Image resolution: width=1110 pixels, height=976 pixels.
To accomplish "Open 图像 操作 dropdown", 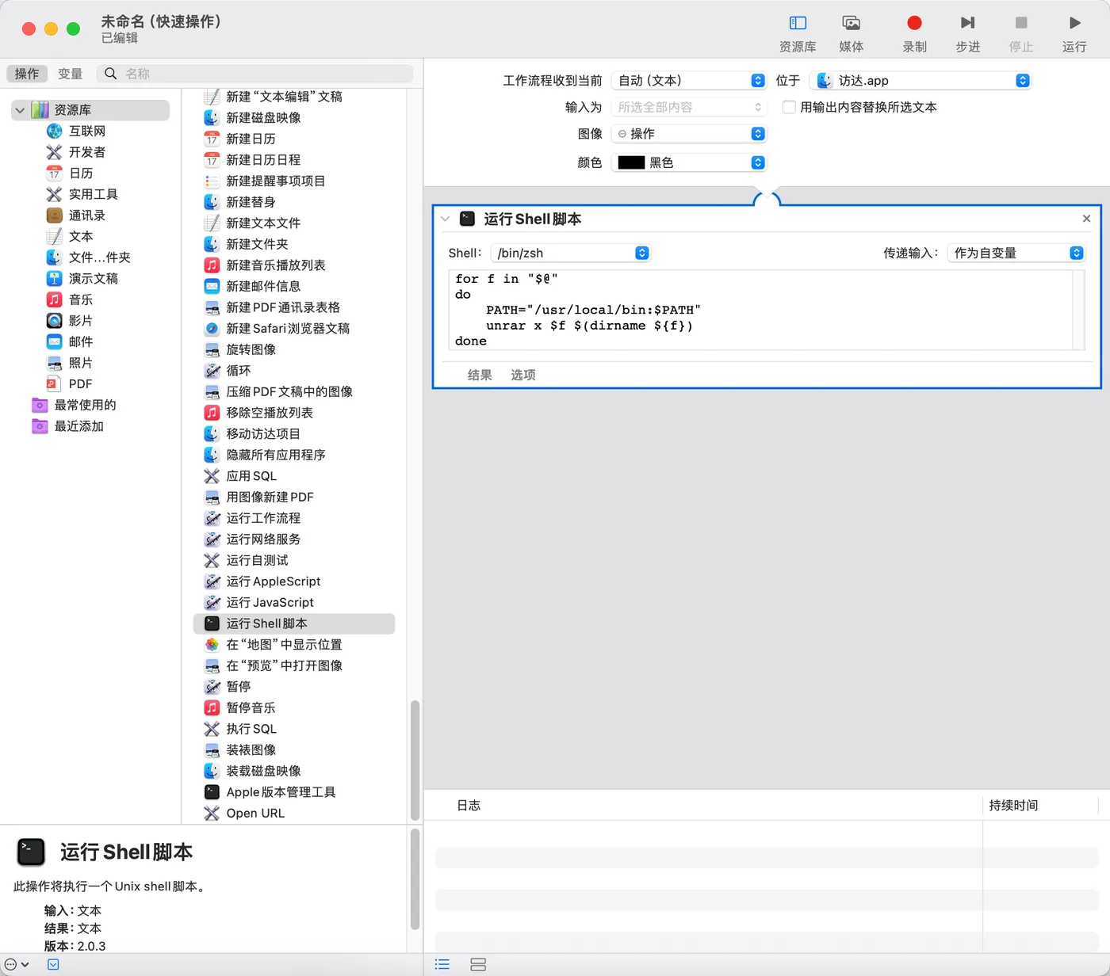I will pyautogui.click(x=689, y=134).
